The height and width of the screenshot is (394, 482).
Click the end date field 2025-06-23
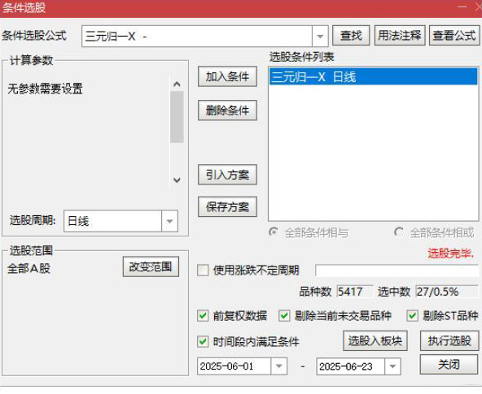[x=351, y=366]
